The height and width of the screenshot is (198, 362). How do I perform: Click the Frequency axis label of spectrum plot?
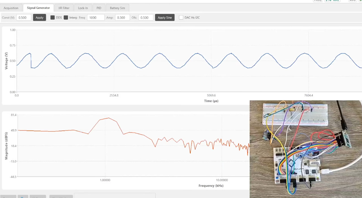click(x=211, y=186)
